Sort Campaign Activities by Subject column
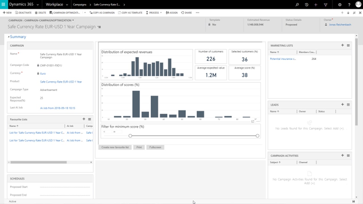 coord(275,162)
